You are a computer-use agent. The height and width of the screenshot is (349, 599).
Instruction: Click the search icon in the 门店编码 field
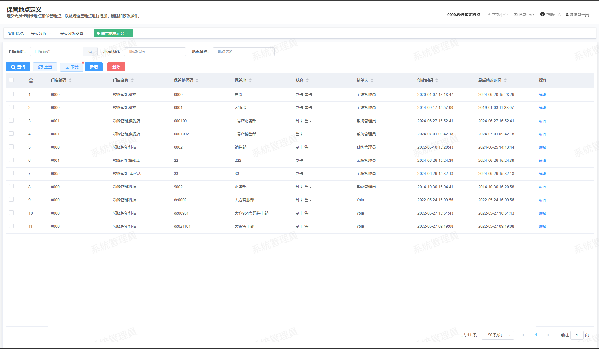click(x=90, y=51)
